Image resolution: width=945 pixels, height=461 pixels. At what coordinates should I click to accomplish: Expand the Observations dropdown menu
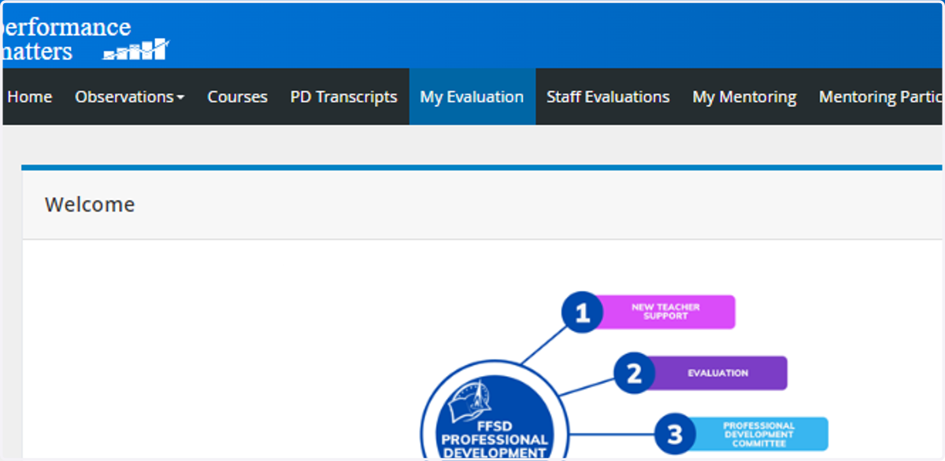(x=130, y=97)
